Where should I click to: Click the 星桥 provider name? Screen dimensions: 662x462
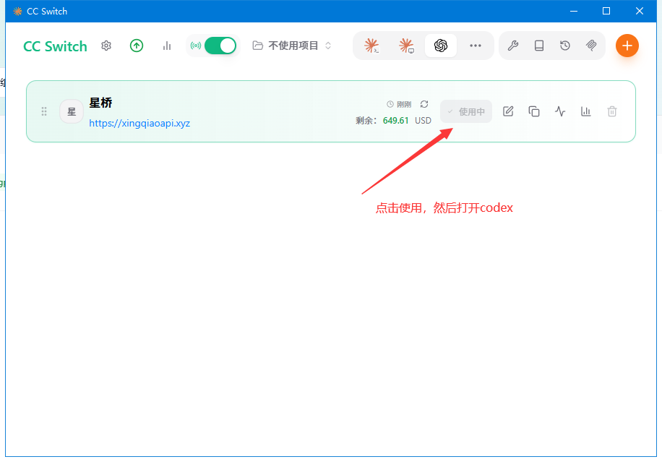pos(100,103)
